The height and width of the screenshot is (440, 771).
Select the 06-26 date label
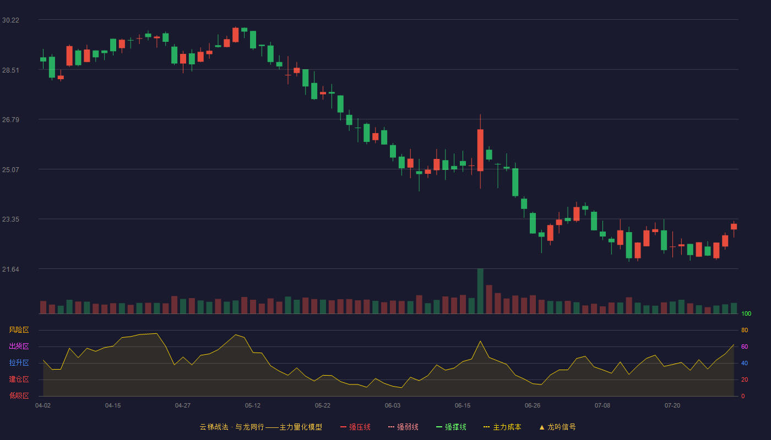point(533,405)
